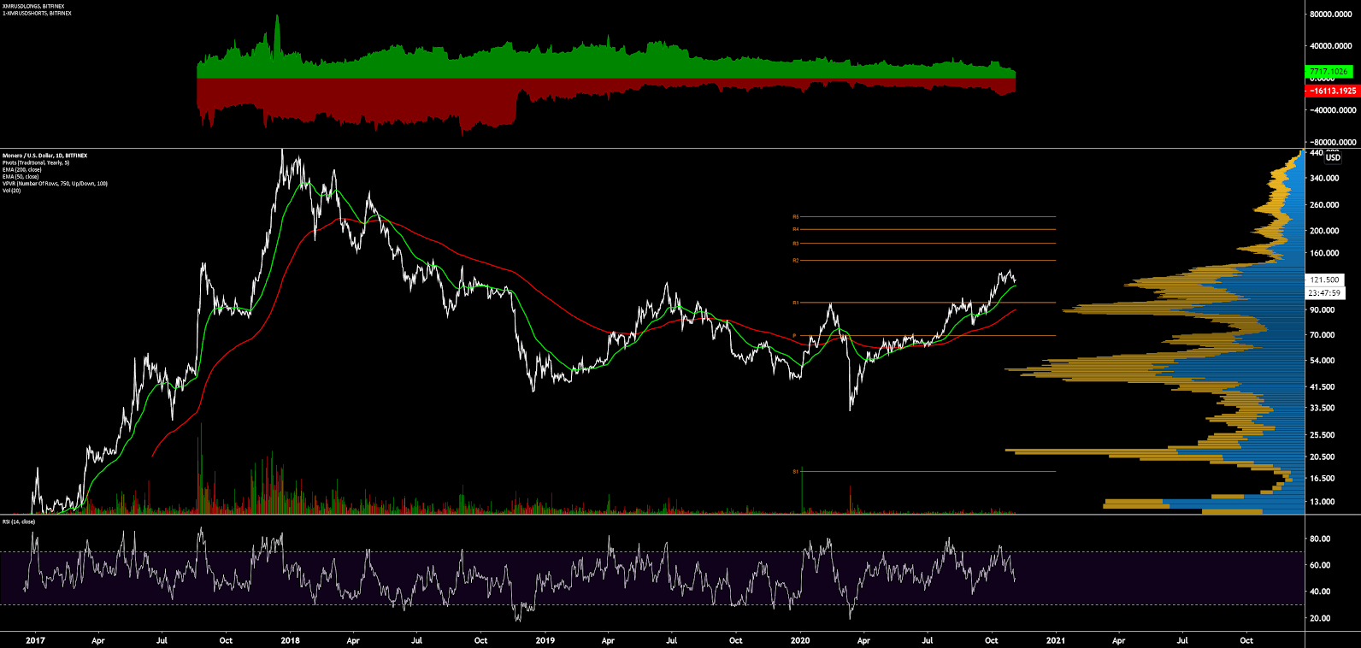Open the USD currency selector on price axis
The height and width of the screenshot is (648, 1361).
point(1333,157)
